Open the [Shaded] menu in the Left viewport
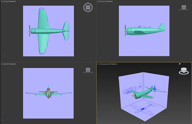The image size is (192, 124). pyautogui.click(x=12, y=64)
